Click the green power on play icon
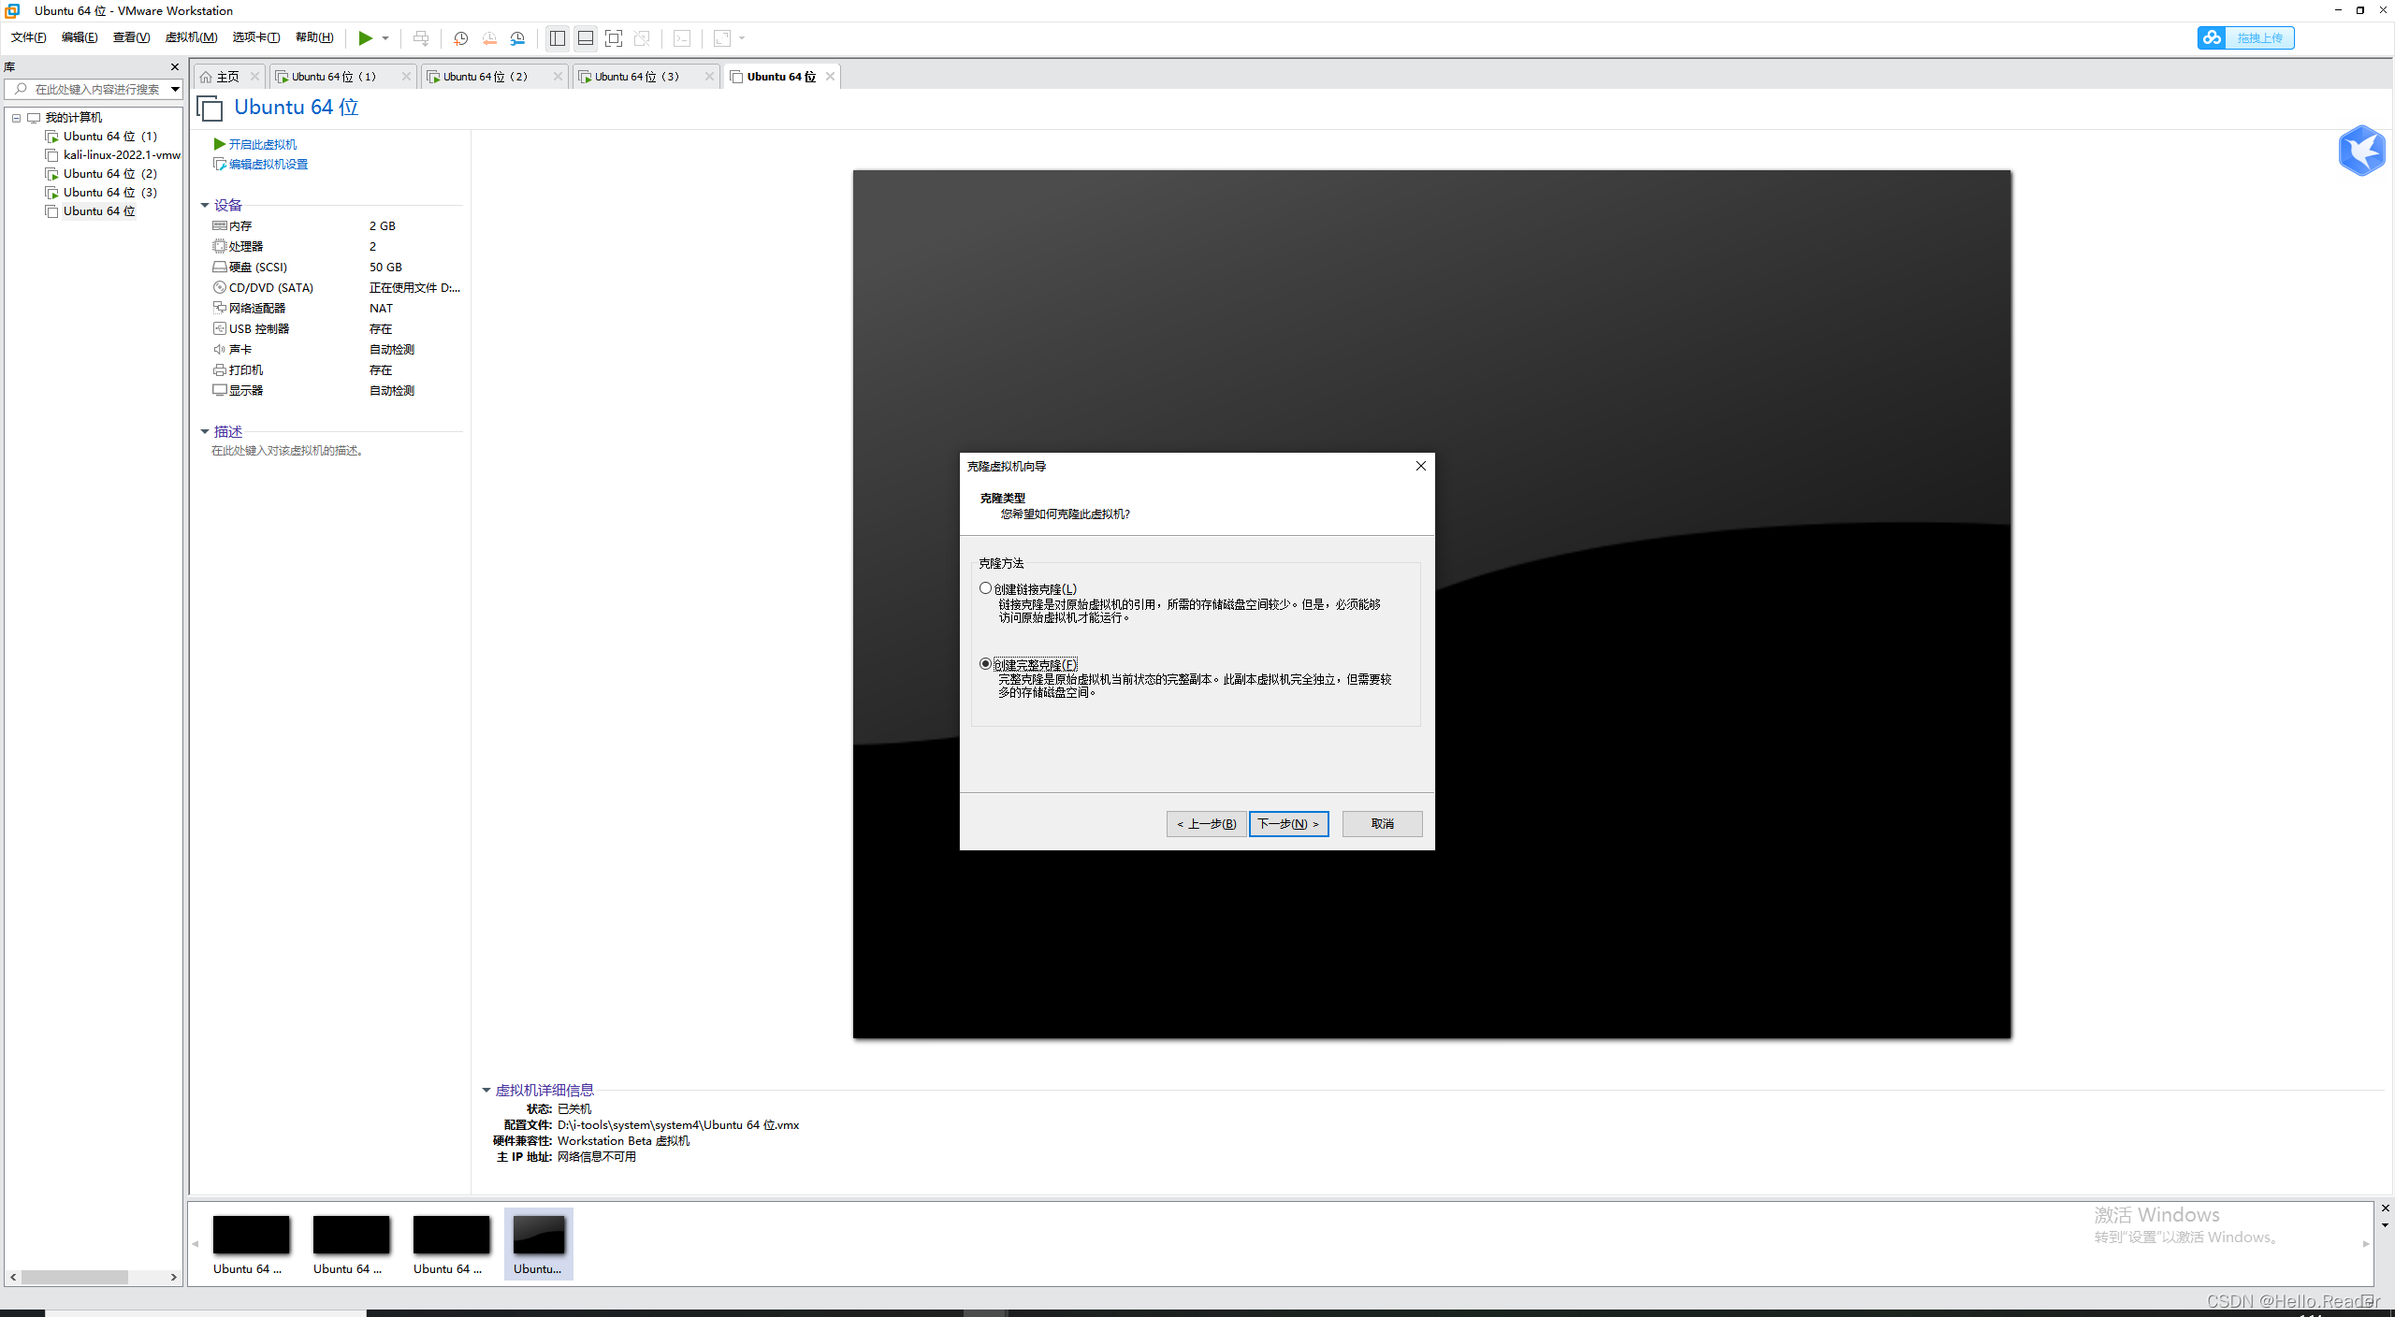The width and height of the screenshot is (2395, 1317). (x=365, y=38)
